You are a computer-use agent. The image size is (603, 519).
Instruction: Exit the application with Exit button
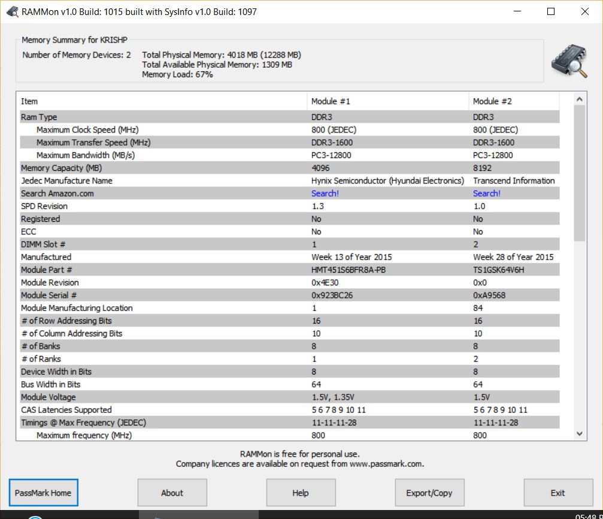pos(557,493)
